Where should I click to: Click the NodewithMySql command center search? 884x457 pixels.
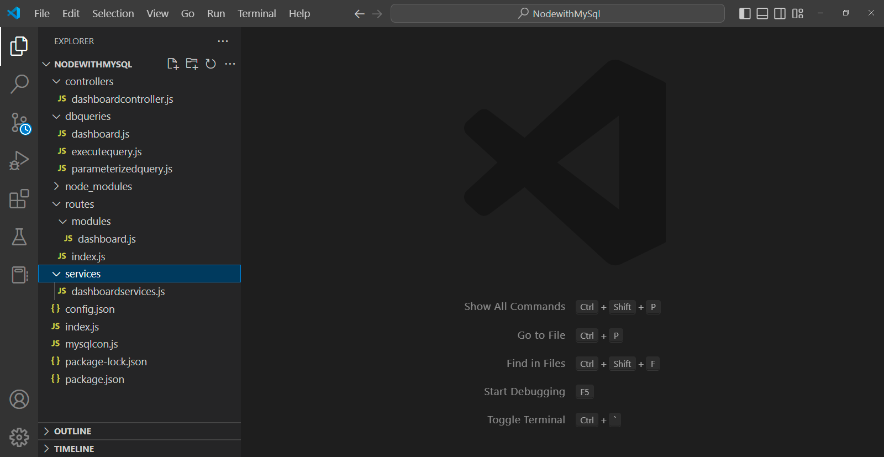557,14
